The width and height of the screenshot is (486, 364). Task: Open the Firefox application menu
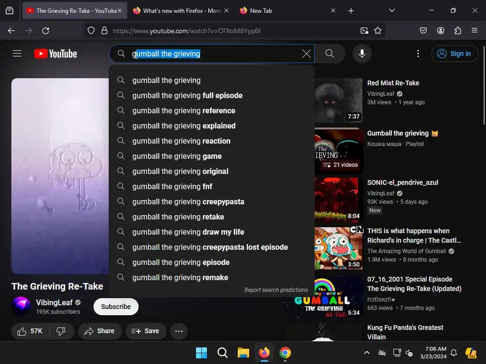475,30
